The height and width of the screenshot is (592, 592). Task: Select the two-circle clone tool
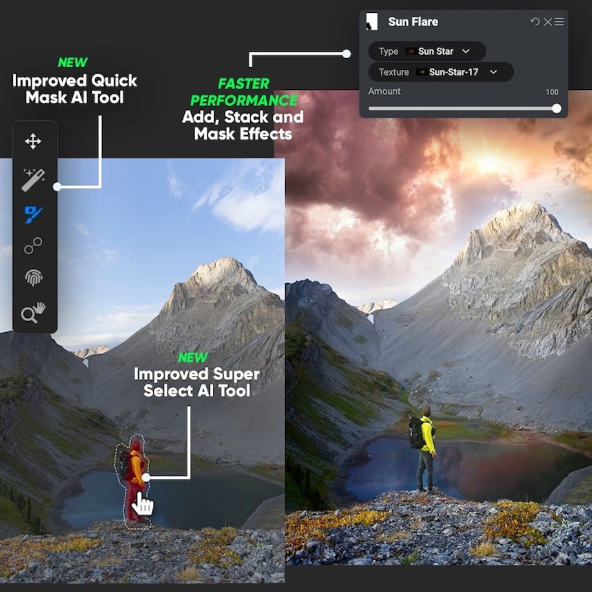pyautogui.click(x=33, y=246)
